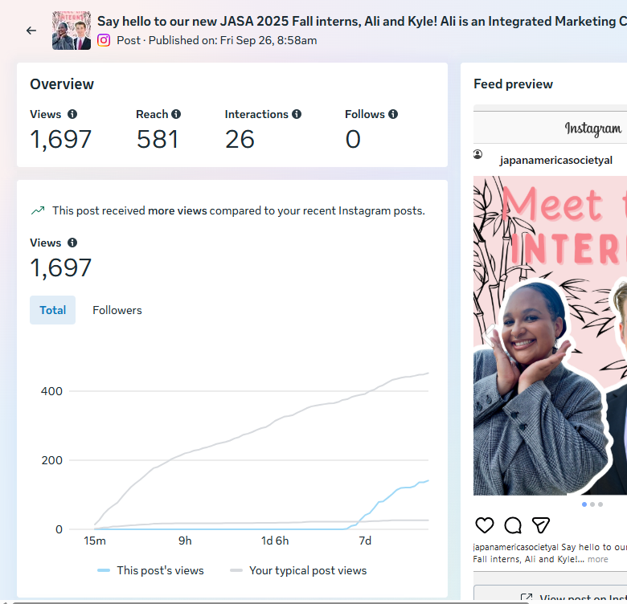Click the Reach info icon

[176, 114]
